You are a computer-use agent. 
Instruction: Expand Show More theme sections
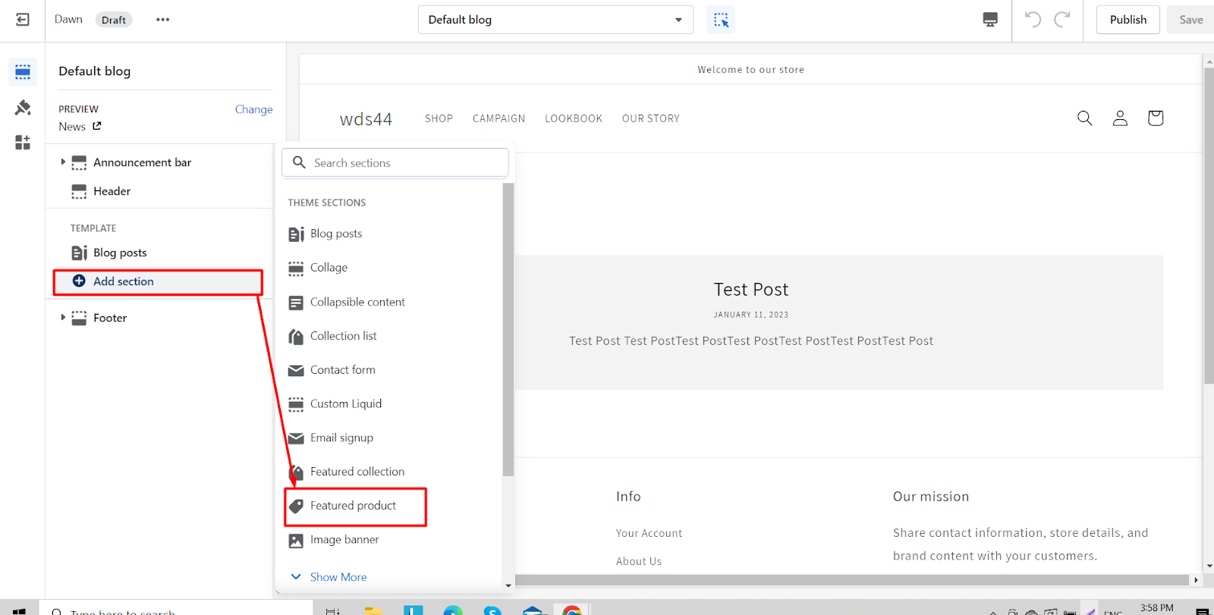point(338,577)
